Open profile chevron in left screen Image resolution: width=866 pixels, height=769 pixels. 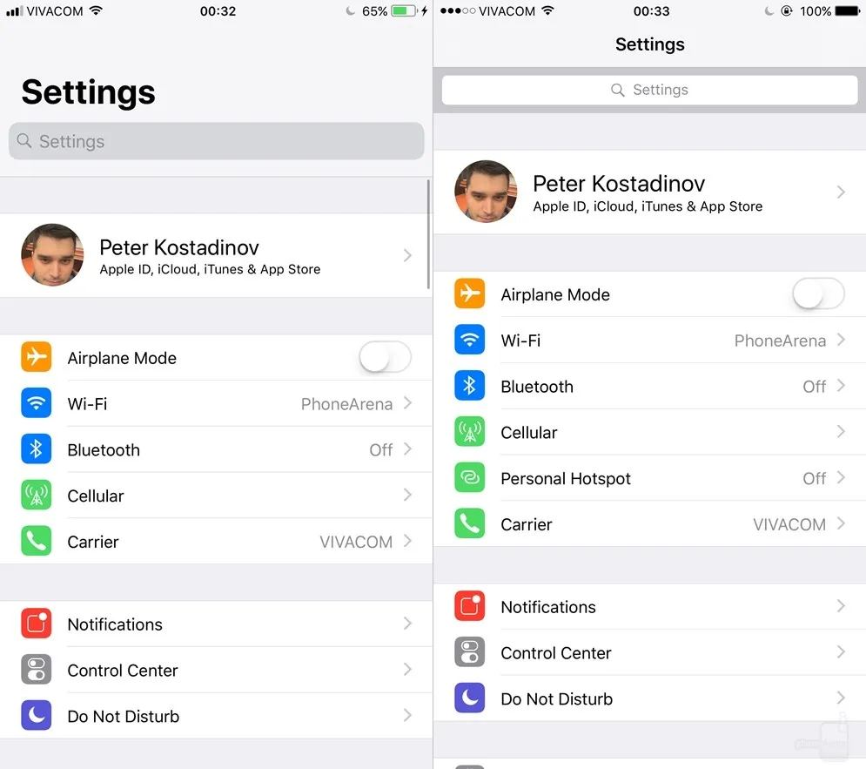click(x=407, y=255)
